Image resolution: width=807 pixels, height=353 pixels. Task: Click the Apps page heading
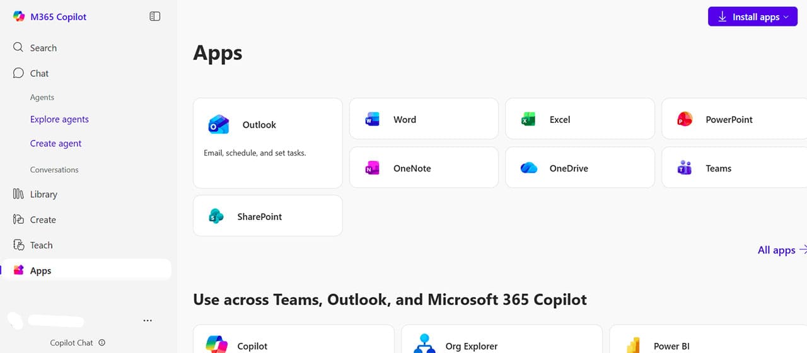pos(218,53)
